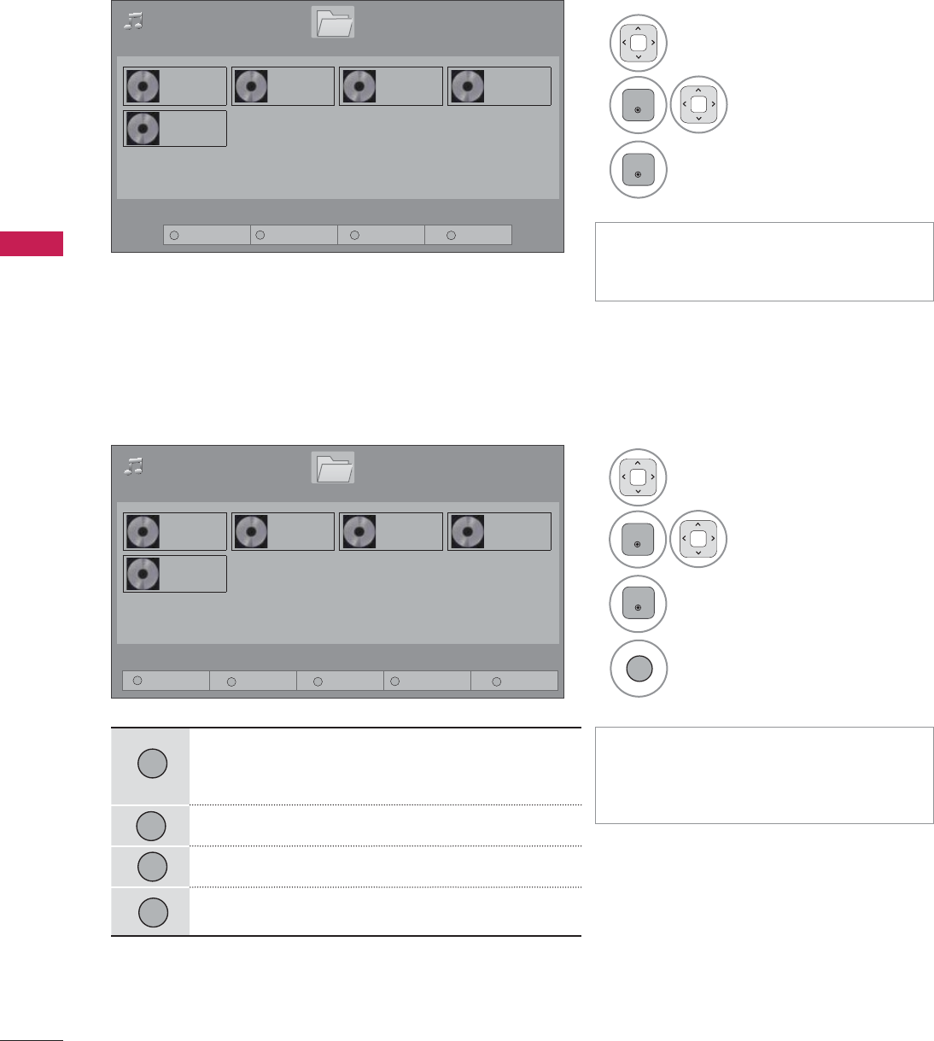The height and width of the screenshot is (1041, 934).
Task: Select the last option in the upper screen's four-button bar
Action: coord(468,235)
